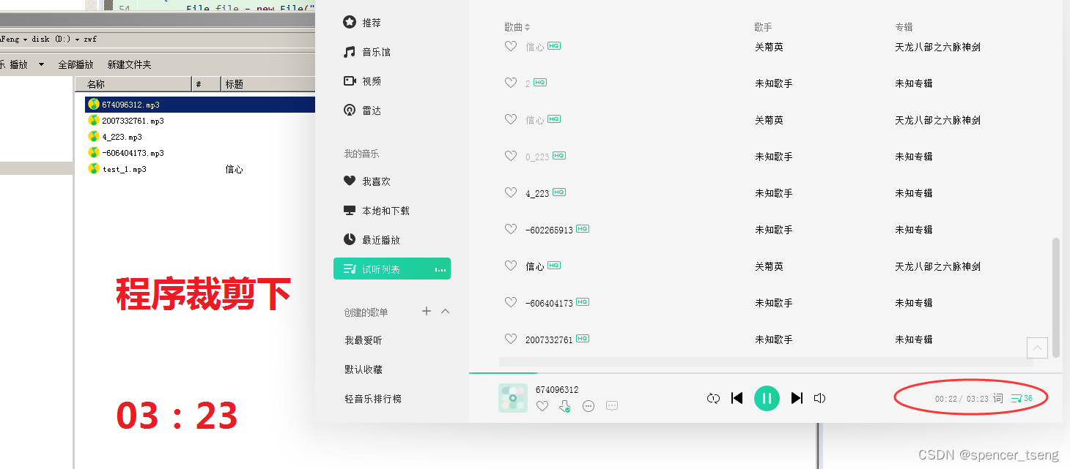This screenshot has height=469, width=1070.
Task: Collapse the 创建的歌单 section
Action: click(443, 311)
